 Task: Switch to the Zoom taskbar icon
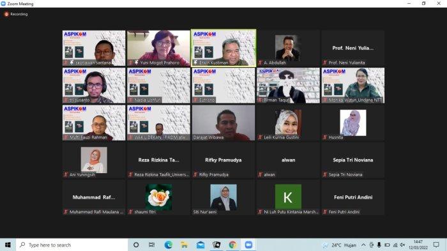[x=248, y=245]
